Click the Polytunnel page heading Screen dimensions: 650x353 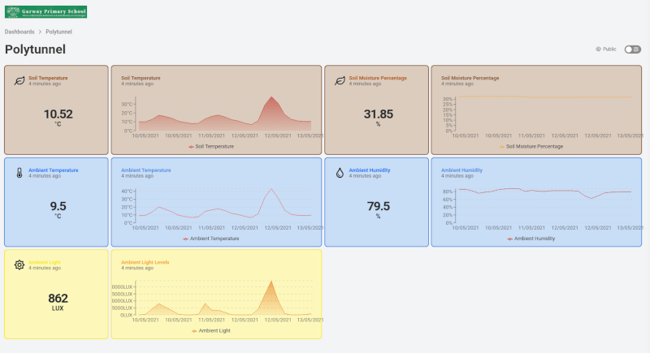(35, 50)
